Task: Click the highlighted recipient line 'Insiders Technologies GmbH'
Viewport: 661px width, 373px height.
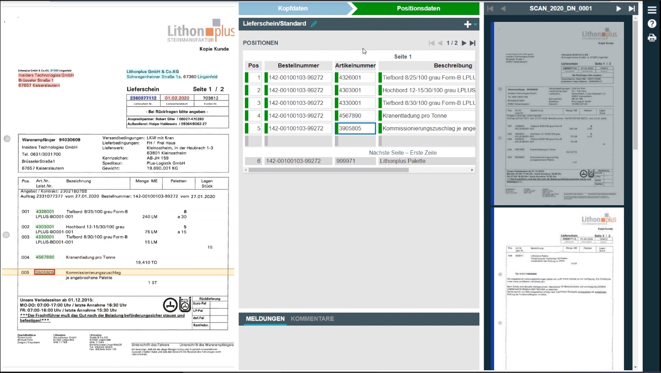Action: 46,75
